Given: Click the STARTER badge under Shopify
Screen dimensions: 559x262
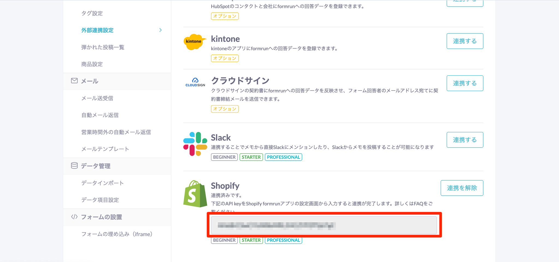Looking at the screenshot, I should click(x=251, y=240).
